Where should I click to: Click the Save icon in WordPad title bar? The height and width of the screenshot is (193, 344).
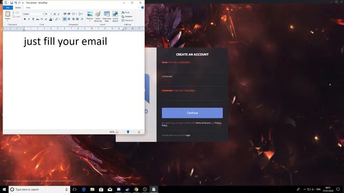click(x=11, y=3)
